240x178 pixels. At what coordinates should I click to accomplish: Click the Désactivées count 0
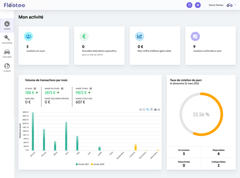pos(184,166)
